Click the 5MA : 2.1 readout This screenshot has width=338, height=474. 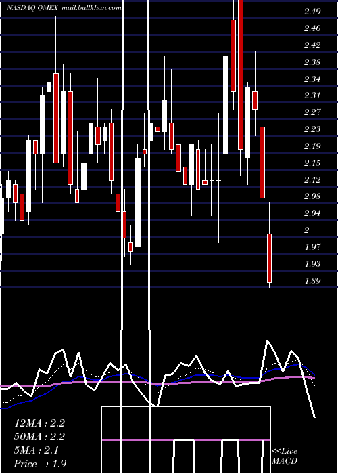pos(37,450)
